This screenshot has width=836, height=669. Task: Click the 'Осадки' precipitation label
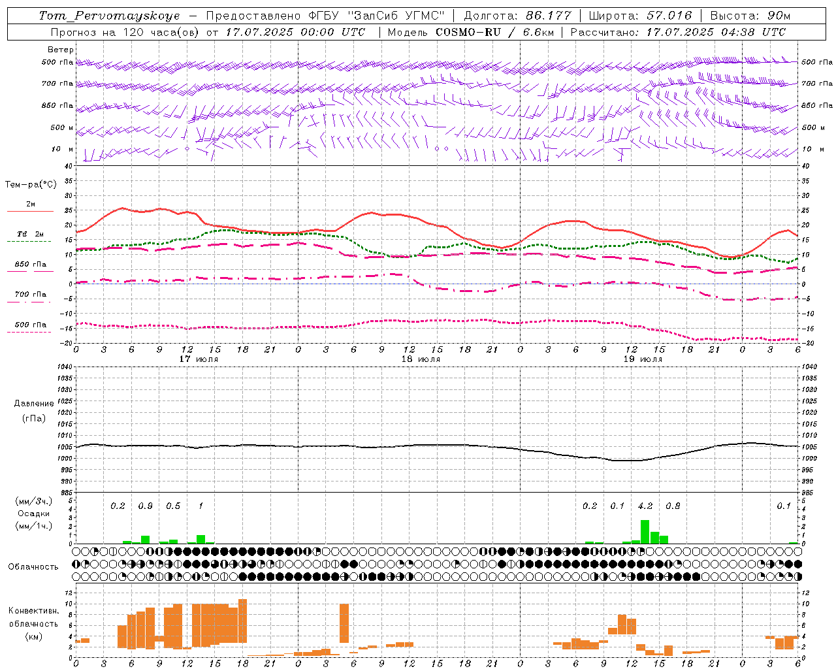tap(34, 514)
